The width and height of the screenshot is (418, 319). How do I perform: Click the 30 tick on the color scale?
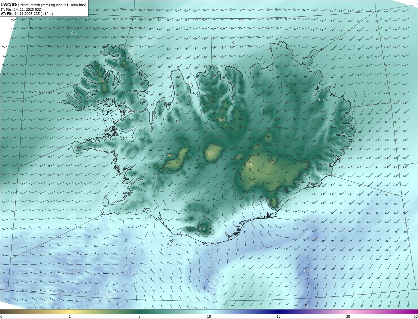click(348, 316)
